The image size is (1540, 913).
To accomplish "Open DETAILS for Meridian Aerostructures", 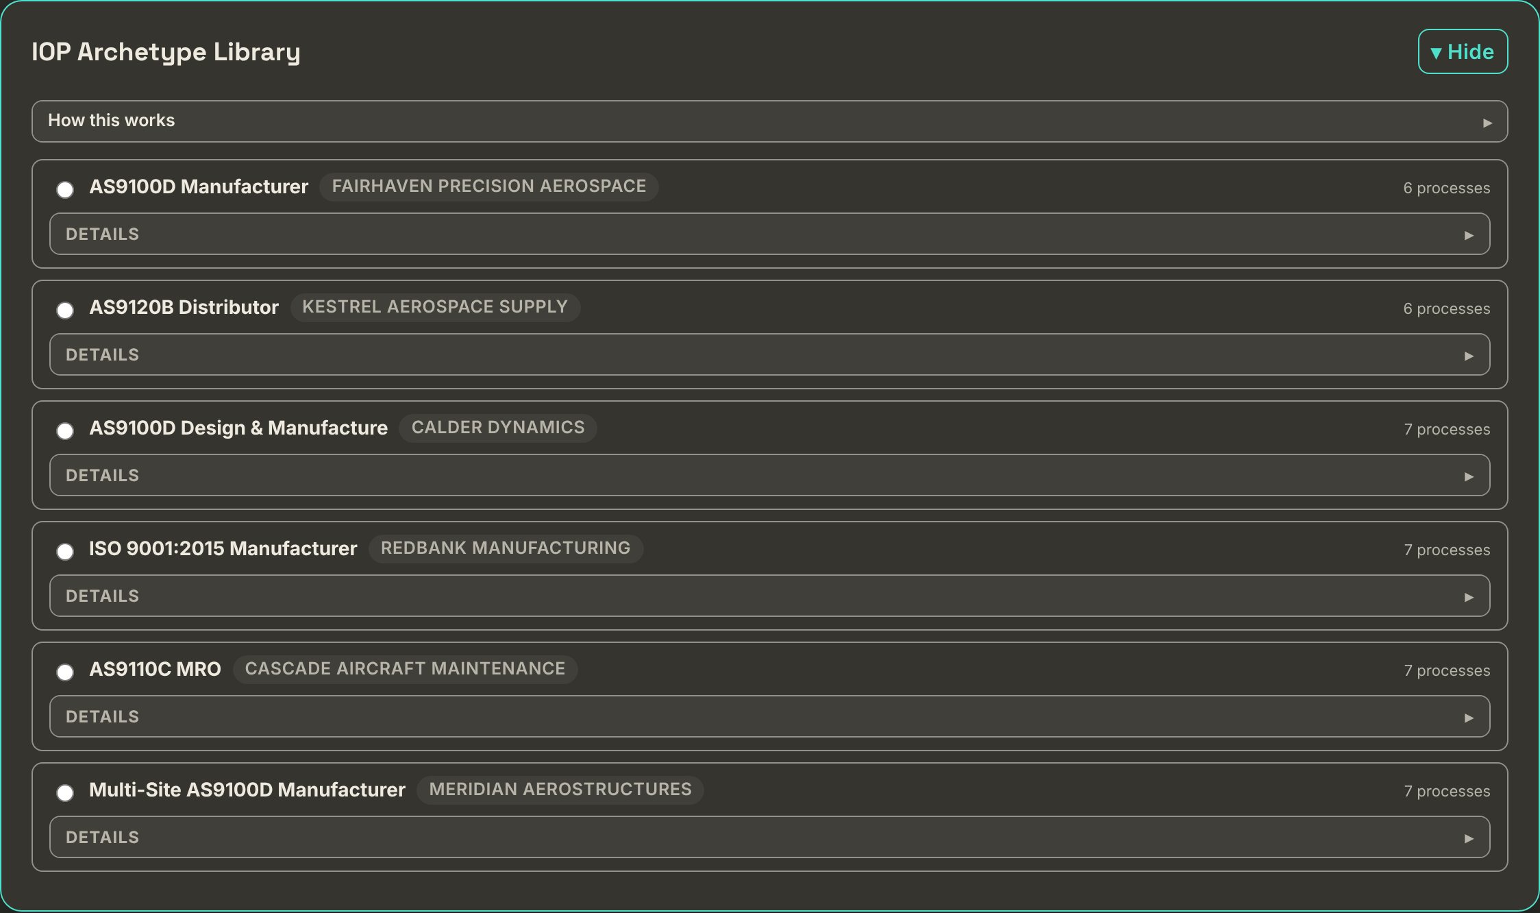I will tap(769, 837).
